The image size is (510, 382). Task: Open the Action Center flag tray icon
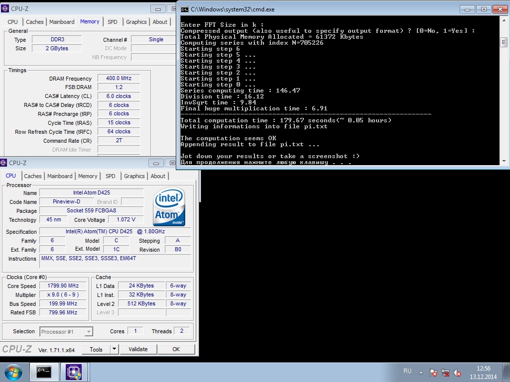[433, 373]
